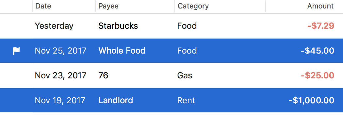Click the flag icon on Whole Food row
343x130 pixels.
click(x=16, y=51)
